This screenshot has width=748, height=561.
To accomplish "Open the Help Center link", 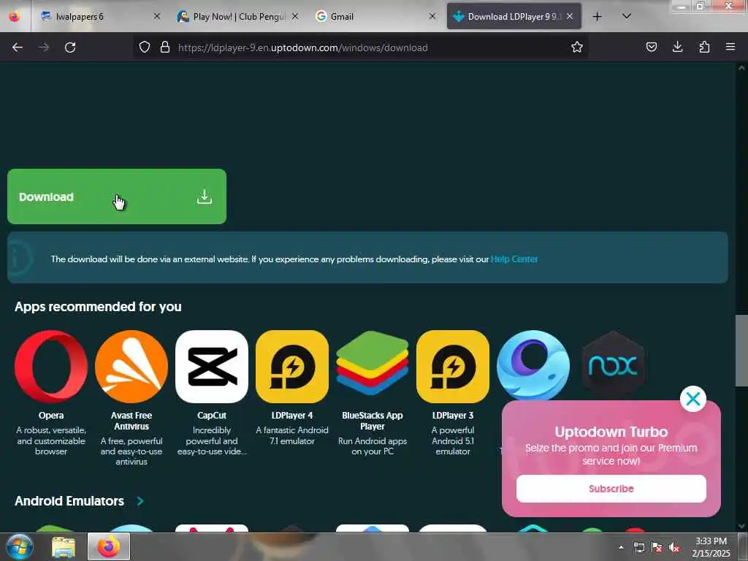I will point(514,259).
